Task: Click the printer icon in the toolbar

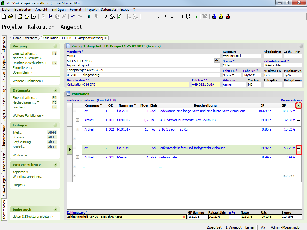Action: 20,16
